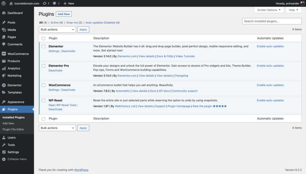Open WooCommerce Community support link
Image resolution: width=306 pixels, height=174 pixels.
coord(185,91)
